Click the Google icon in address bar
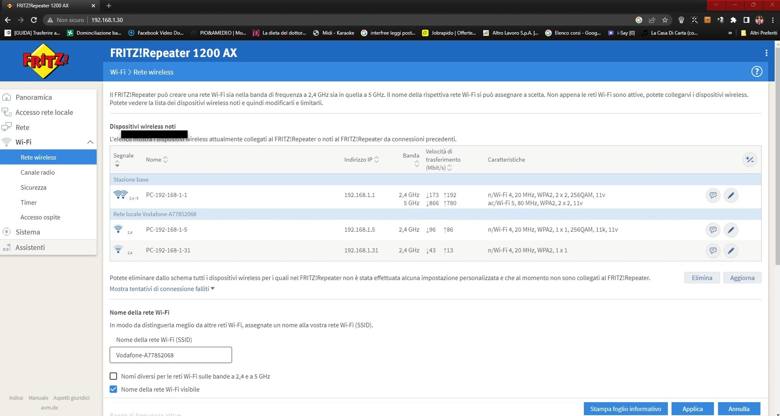The width and height of the screenshot is (780, 416). click(x=639, y=20)
